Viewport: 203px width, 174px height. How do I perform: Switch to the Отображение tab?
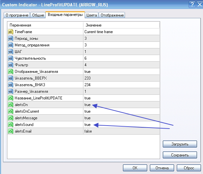pyautogui.click(x=112, y=15)
